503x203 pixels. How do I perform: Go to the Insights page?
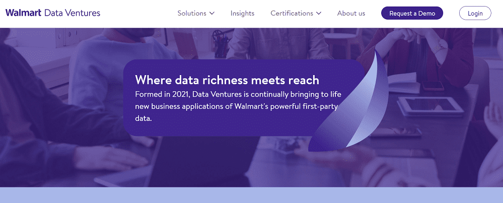click(x=242, y=13)
